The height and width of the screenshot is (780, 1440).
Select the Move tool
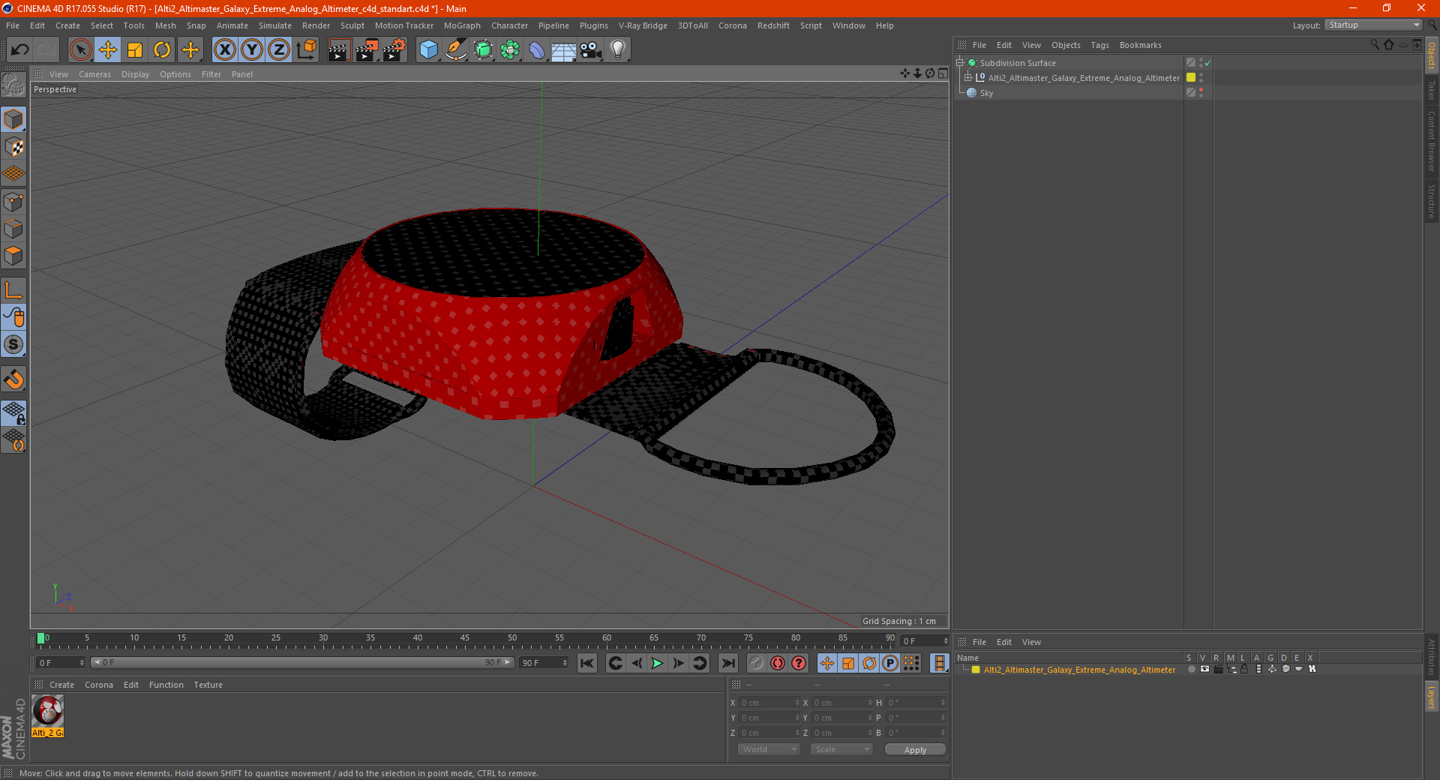point(108,50)
